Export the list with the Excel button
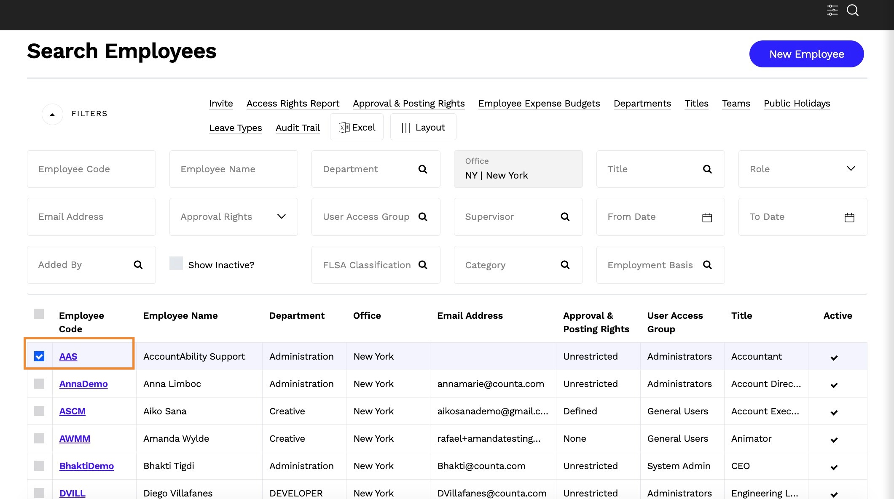The width and height of the screenshot is (894, 499). 357,127
